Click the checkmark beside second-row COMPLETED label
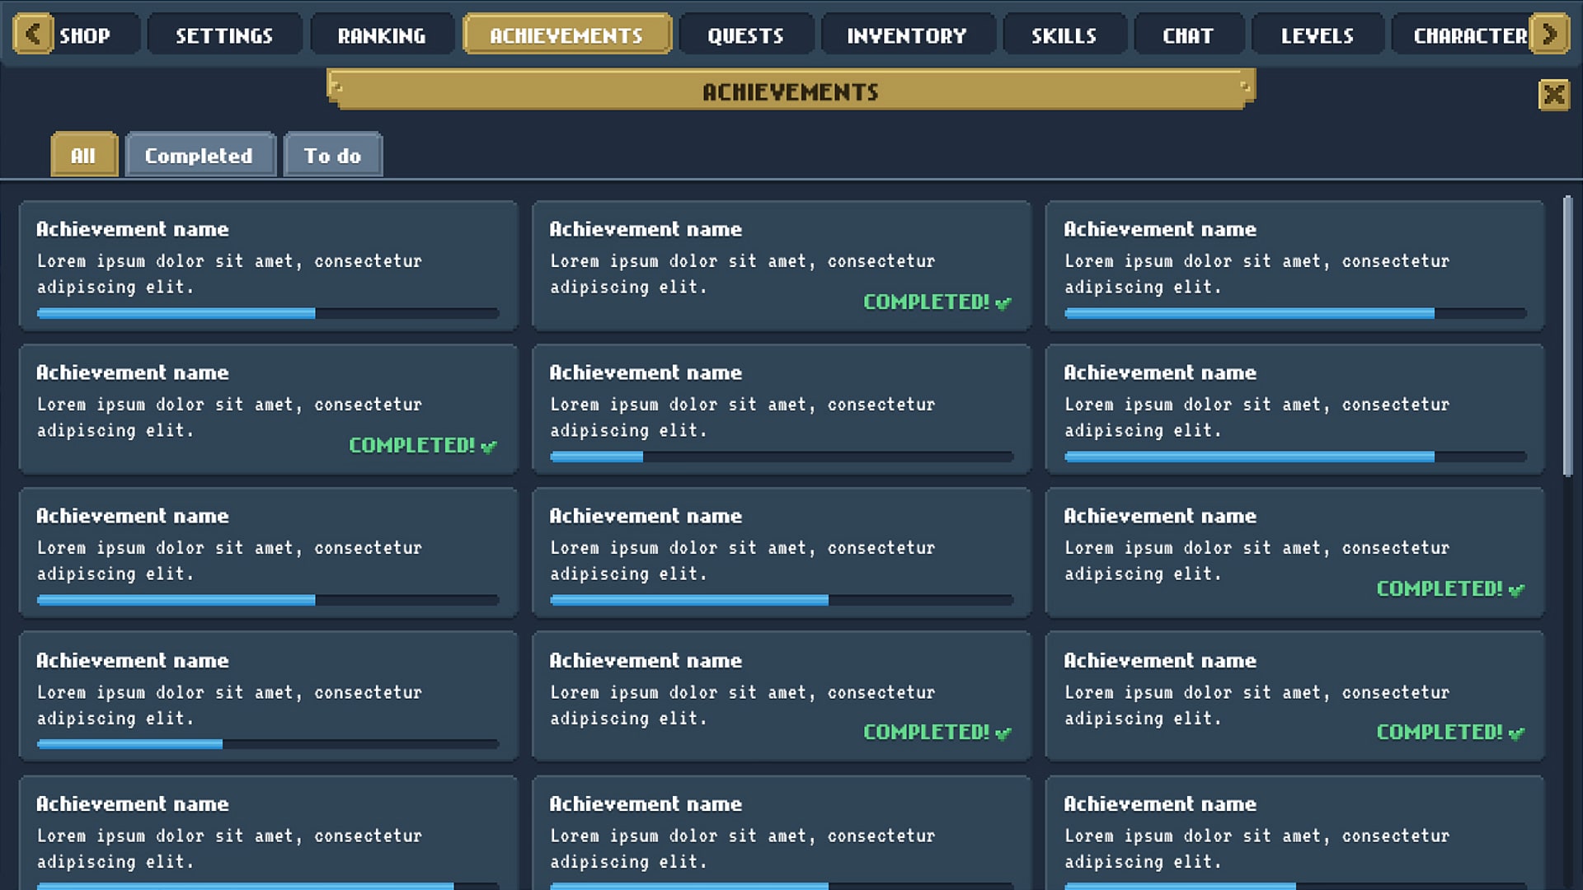Image resolution: width=1583 pixels, height=890 pixels. coord(488,447)
